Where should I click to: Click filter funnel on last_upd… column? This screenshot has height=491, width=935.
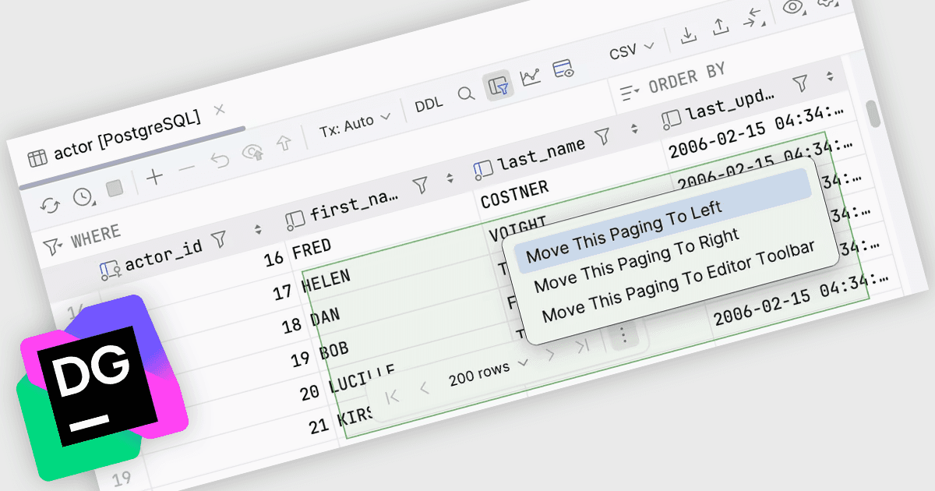click(x=799, y=83)
